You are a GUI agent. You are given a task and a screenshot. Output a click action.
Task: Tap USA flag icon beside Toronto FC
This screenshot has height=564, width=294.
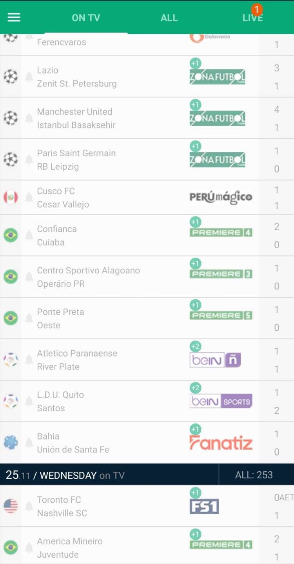tap(11, 506)
